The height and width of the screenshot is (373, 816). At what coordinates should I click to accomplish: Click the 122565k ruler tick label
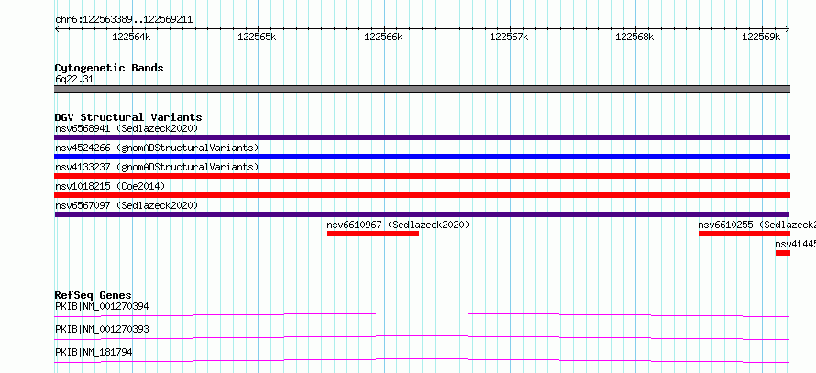(258, 37)
